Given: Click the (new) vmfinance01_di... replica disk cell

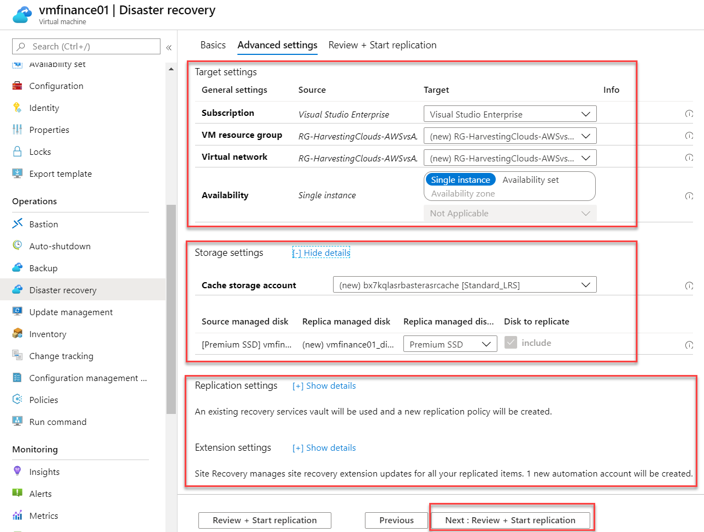Looking at the screenshot, I should 348,344.
